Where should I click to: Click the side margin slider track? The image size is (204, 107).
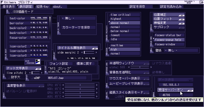tap(89, 52)
